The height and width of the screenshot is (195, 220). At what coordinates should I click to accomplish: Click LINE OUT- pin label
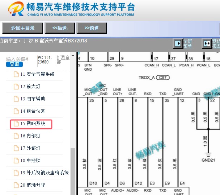click(x=132, y=92)
